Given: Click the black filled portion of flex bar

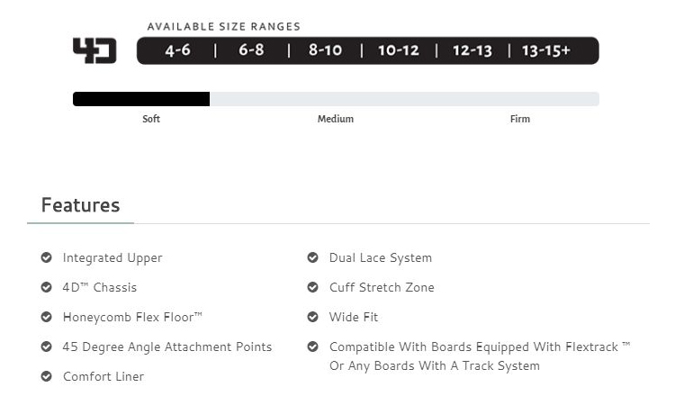Looking at the screenshot, I should [141, 99].
